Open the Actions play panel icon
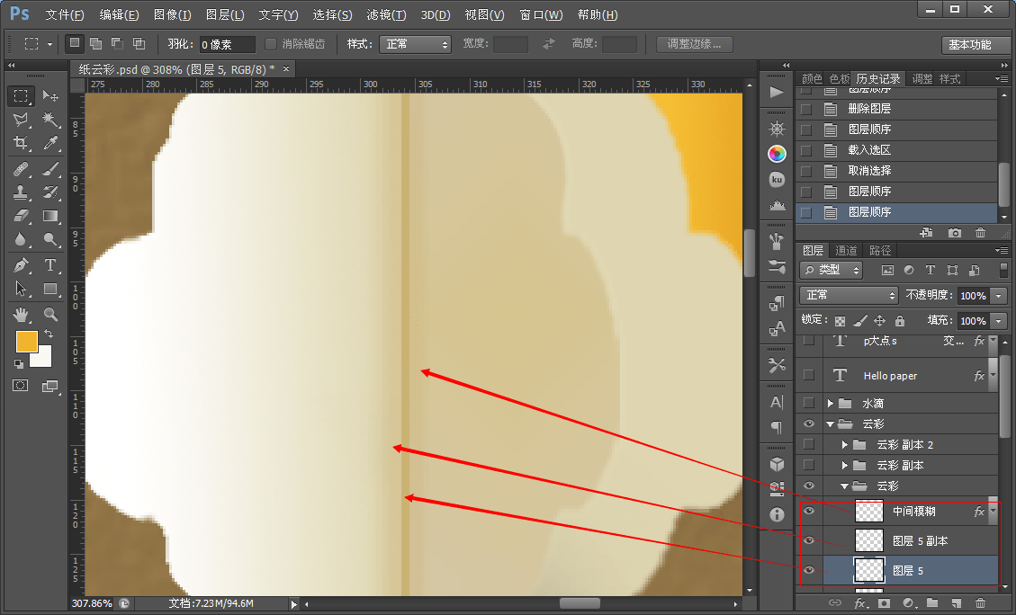This screenshot has height=615, width=1016. pos(777,92)
